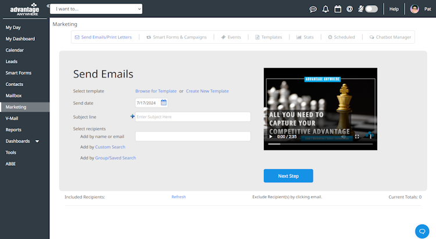Expand the Dashboards dropdown arrow

coord(37,141)
